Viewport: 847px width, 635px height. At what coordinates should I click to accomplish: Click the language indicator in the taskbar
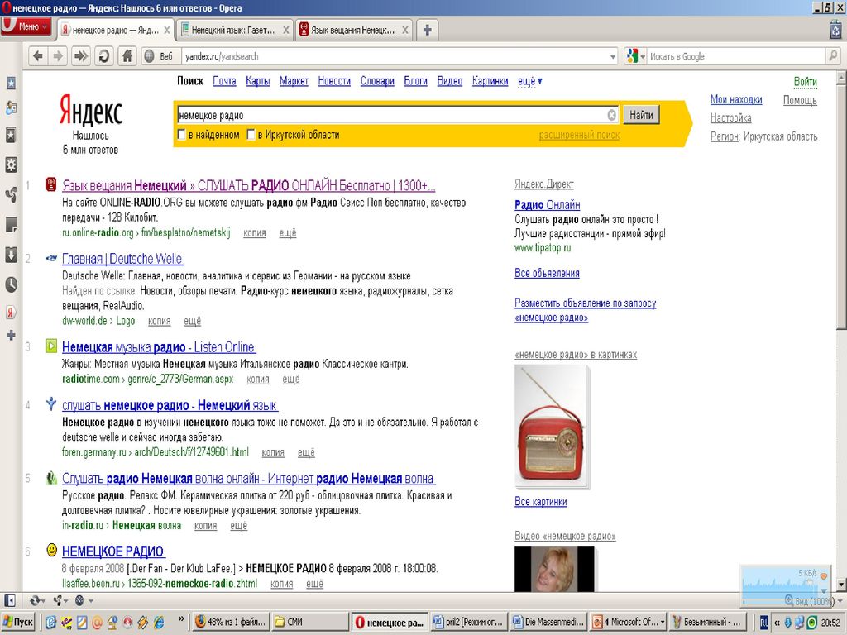(763, 622)
